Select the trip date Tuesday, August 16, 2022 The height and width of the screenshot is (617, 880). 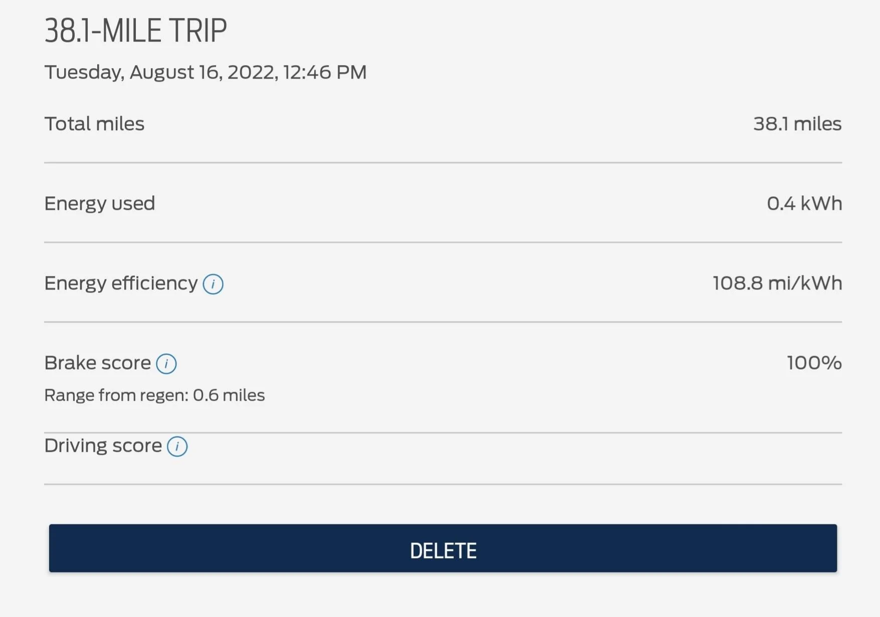[x=205, y=72]
